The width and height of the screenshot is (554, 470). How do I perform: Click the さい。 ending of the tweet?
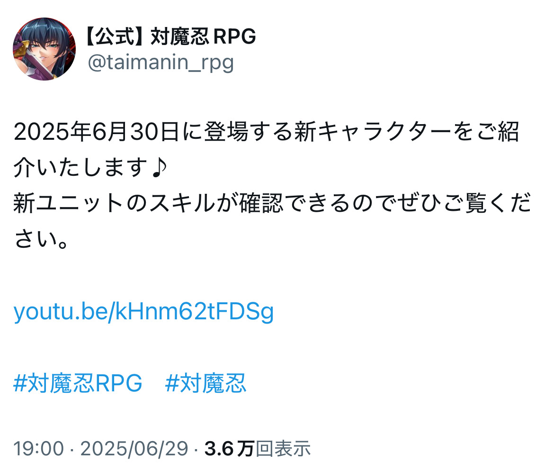pyautogui.click(x=41, y=239)
